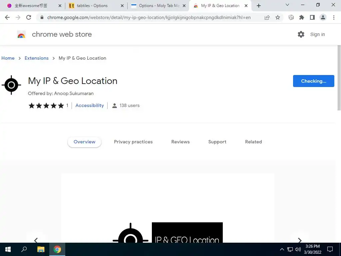View site info lock icon
The height and width of the screenshot is (256, 341).
42,17
